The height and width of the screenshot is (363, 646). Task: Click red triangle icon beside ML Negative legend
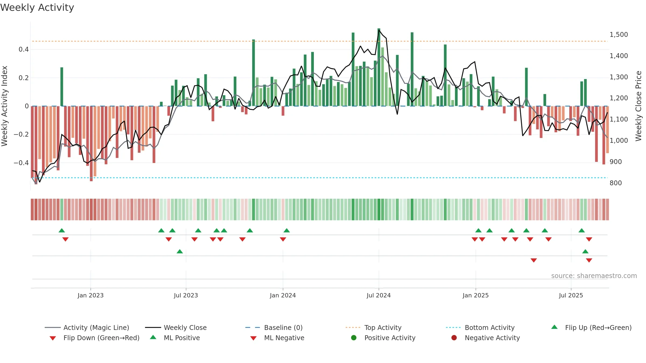pos(253,338)
